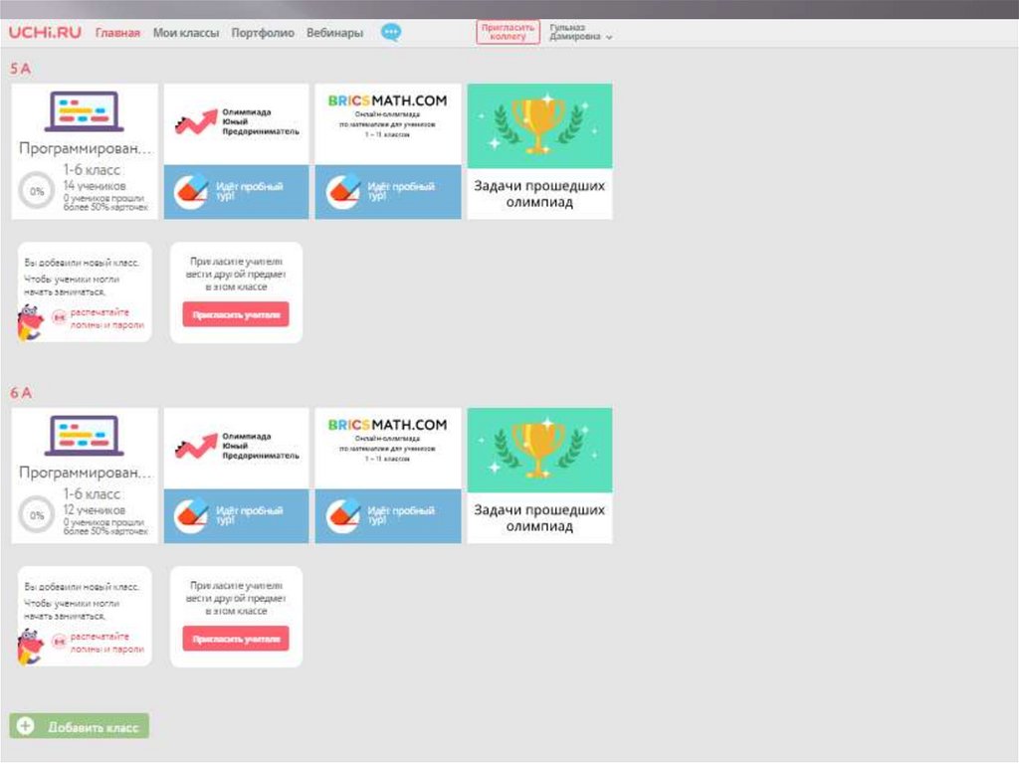
Task: Click the eraser icon on the 5 А Юный Предприниматель card
Action: coord(191,191)
